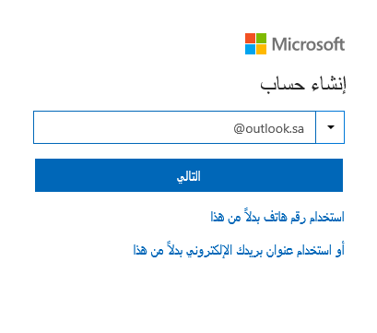The image size is (377, 333).
Task: Click the Microsoft four-color squares logo
Action: [x=255, y=43]
